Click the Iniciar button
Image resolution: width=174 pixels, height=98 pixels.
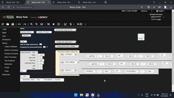[141, 39]
